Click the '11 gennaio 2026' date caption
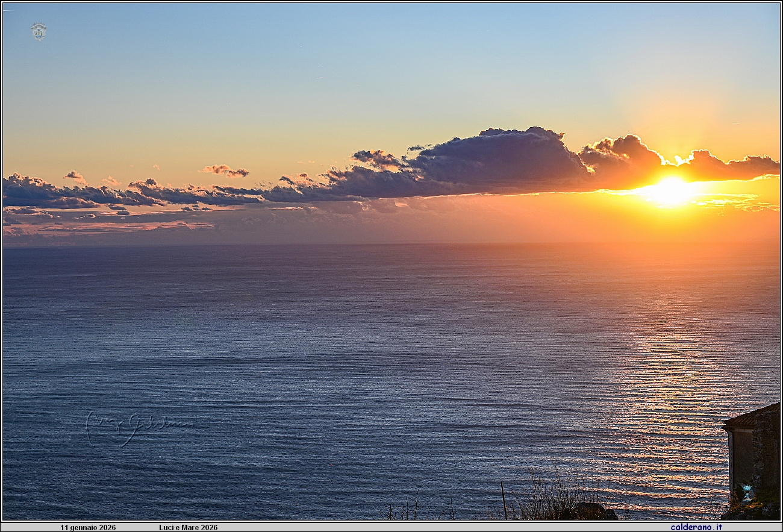Screen dimensions: 783x532 click(88, 527)
